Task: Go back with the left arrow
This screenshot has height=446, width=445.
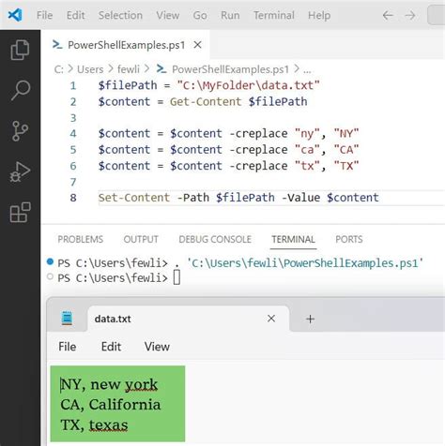Action: click(388, 15)
